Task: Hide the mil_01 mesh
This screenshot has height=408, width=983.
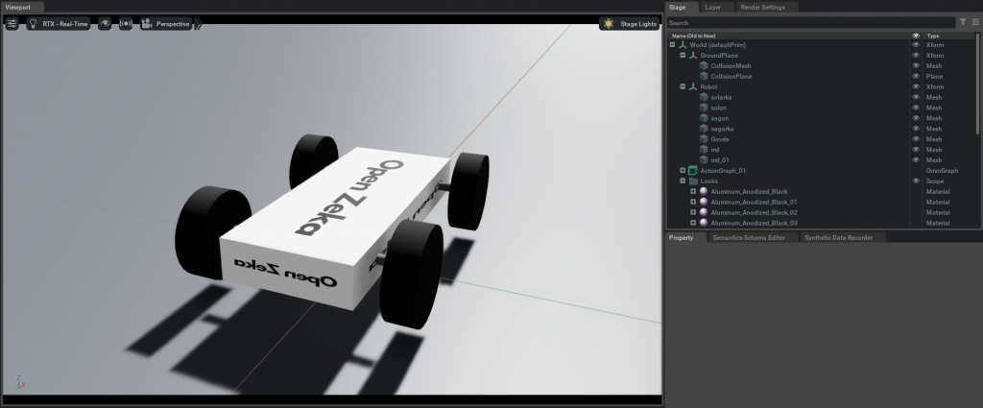Action: [x=916, y=159]
